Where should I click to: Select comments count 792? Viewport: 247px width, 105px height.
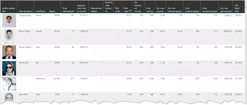[198, 47]
